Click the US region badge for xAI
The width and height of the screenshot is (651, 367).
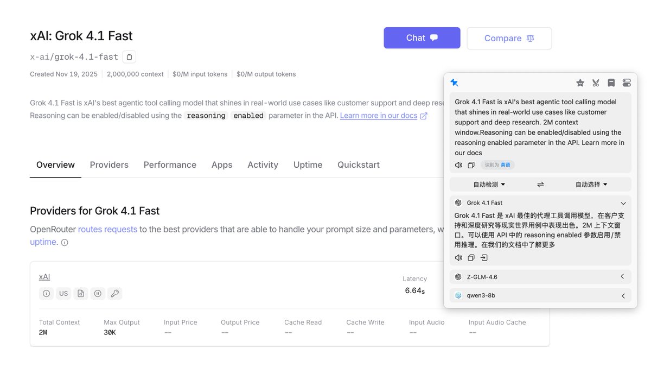point(63,293)
